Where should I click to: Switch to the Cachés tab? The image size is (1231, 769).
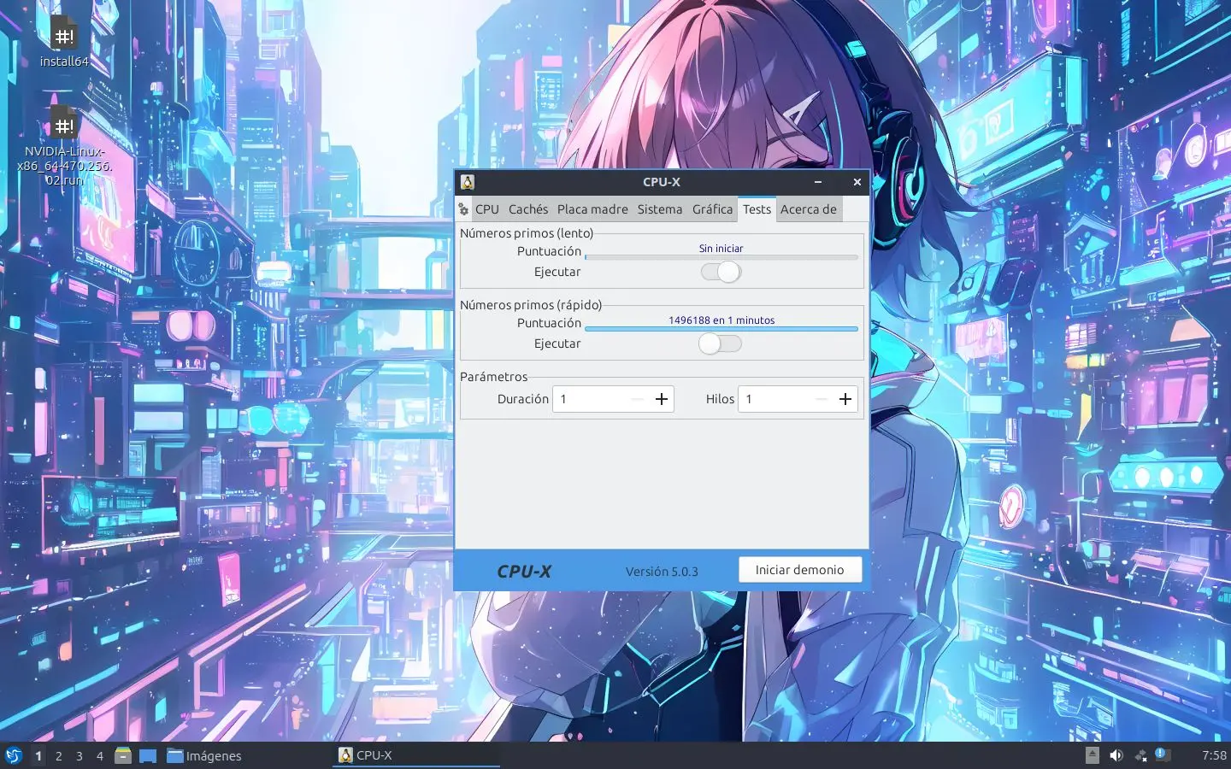click(528, 209)
